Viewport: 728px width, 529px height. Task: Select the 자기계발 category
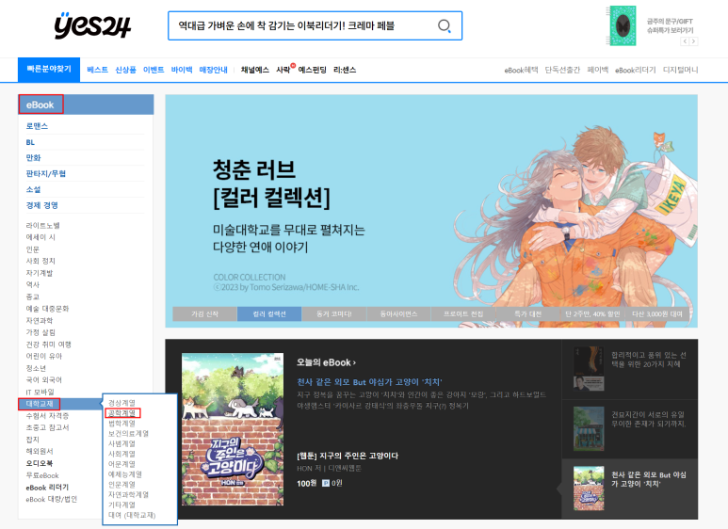(40, 273)
